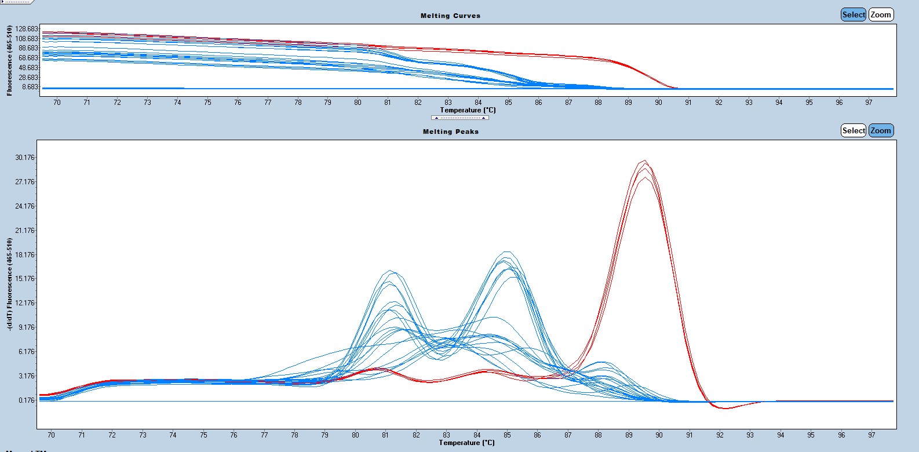Click Fluorescence y-axis label of Melting Curves
The image size is (919, 452).
(x=9, y=60)
